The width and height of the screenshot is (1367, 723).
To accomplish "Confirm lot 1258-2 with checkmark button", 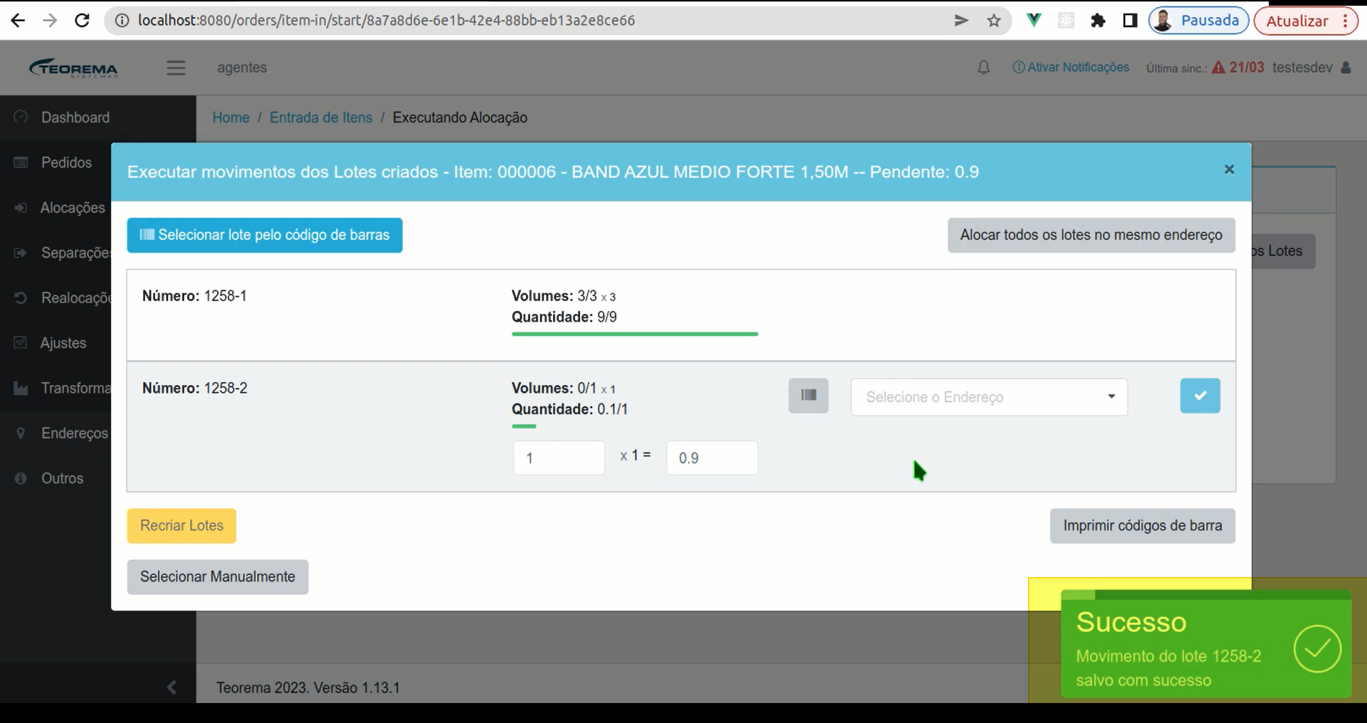I will click(x=1200, y=396).
